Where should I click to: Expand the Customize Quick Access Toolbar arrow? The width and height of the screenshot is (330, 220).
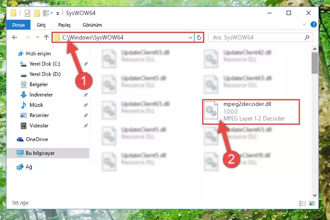58,14
